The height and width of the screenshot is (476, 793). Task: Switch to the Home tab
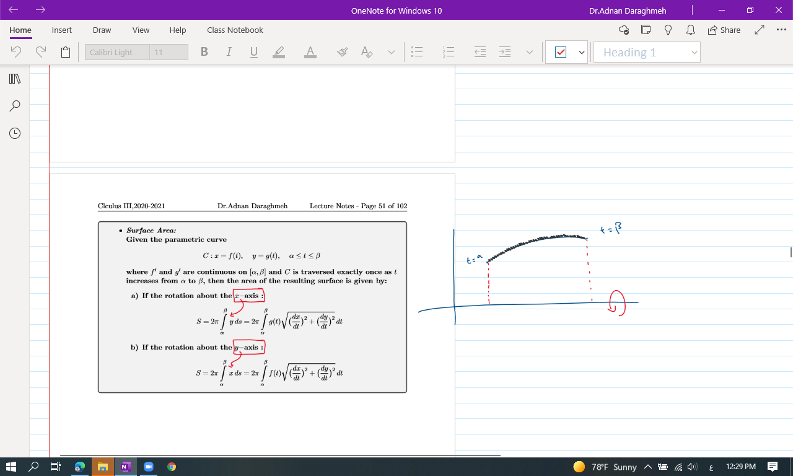coord(20,30)
